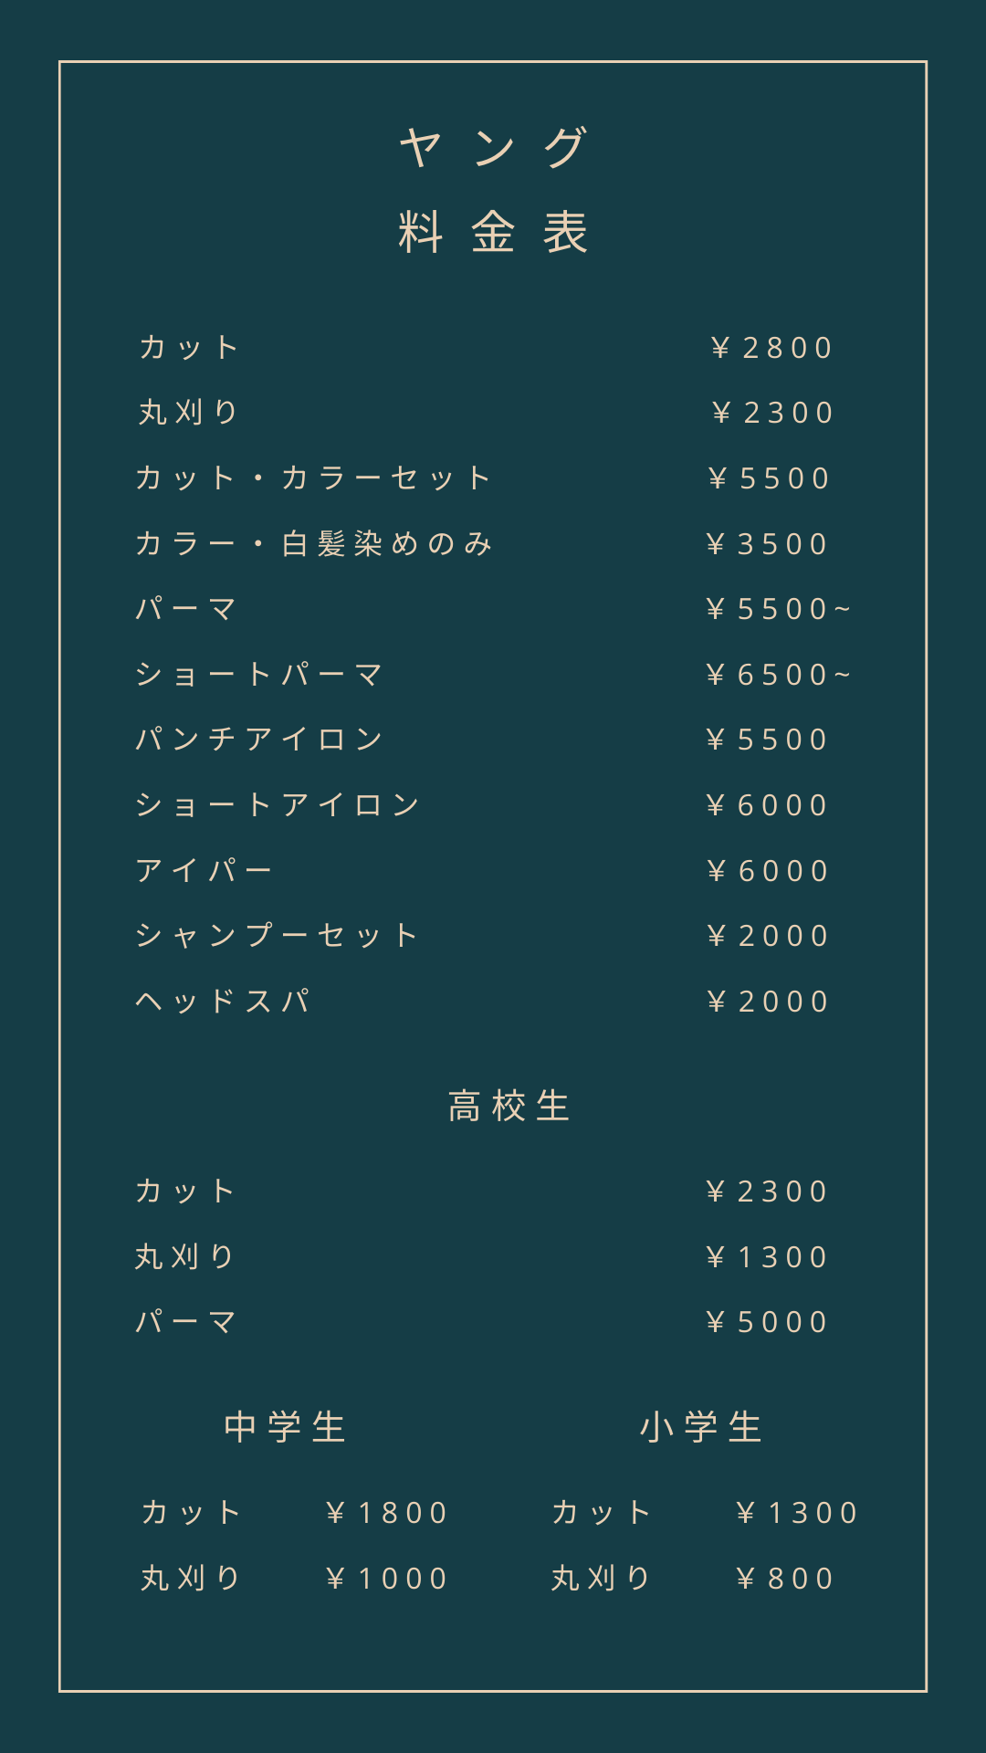
Task: Click the ショートパーマ item
Action: pyautogui.click(x=259, y=675)
